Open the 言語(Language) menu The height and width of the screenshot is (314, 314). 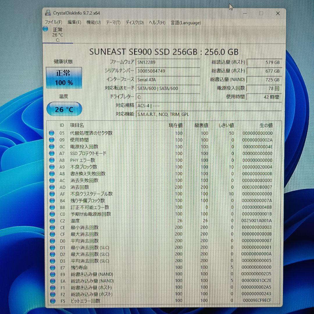click(x=186, y=23)
